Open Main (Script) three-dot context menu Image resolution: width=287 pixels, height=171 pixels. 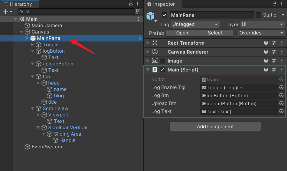click(x=282, y=70)
